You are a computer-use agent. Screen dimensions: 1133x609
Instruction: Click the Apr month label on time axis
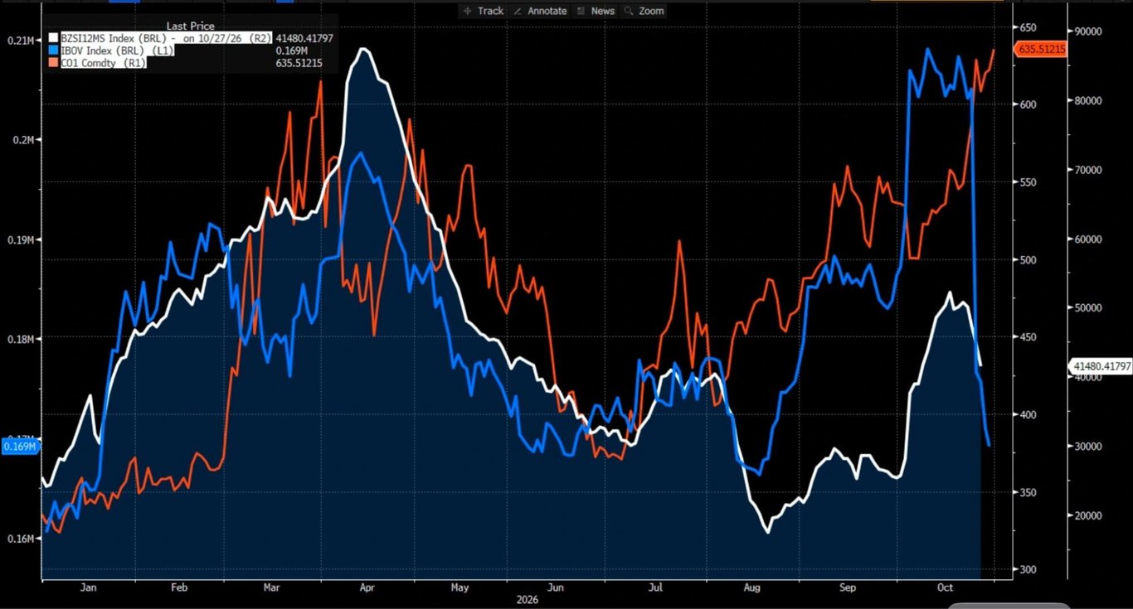tap(368, 587)
